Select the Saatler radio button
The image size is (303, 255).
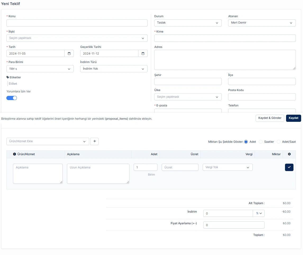[260, 142]
